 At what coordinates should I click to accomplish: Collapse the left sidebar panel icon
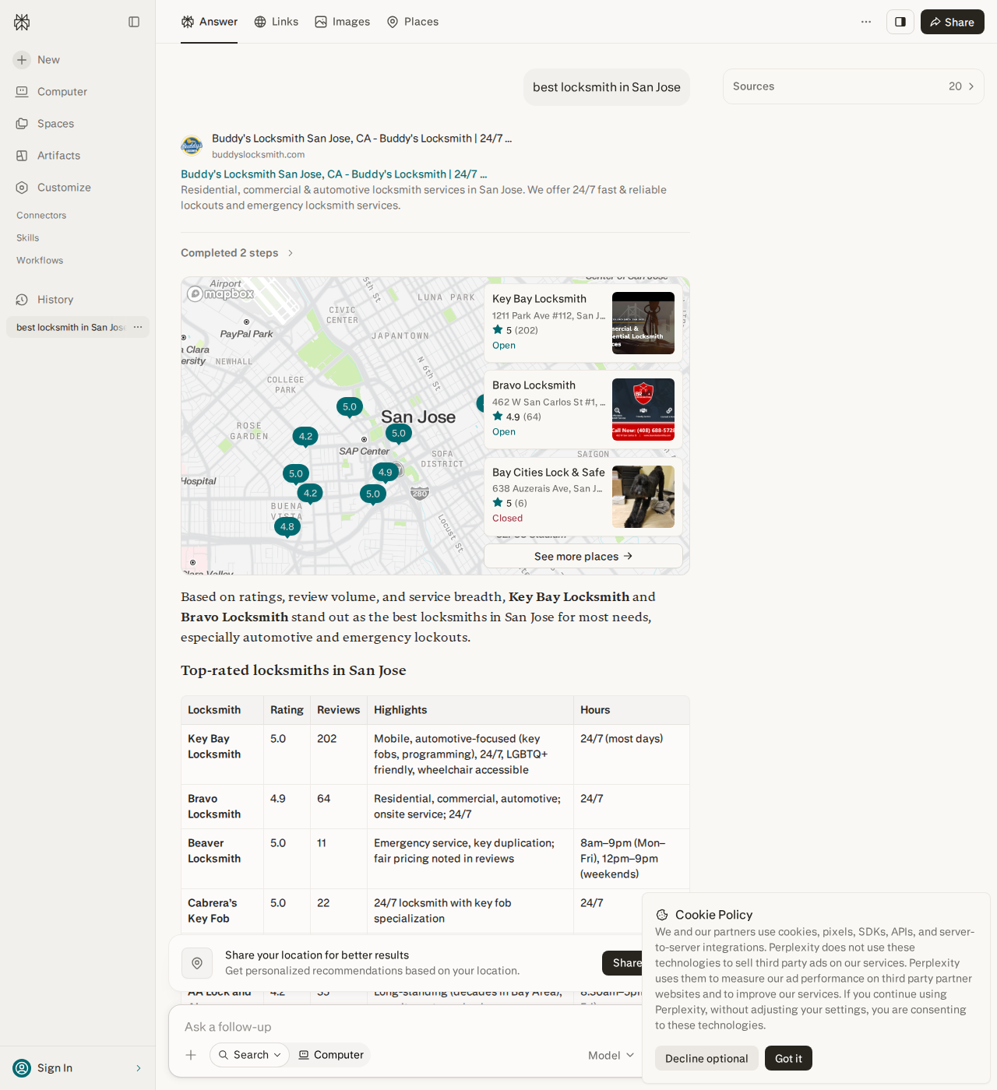tap(134, 22)
